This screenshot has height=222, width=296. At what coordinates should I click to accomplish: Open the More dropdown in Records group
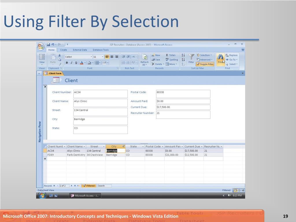tap(171, 64)
